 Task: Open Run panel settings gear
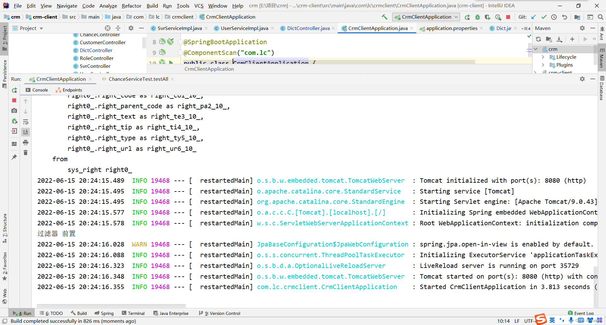click(x=582, y=79)
